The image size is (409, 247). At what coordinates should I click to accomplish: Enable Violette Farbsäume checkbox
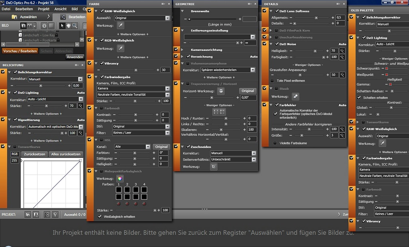[275, 143]
